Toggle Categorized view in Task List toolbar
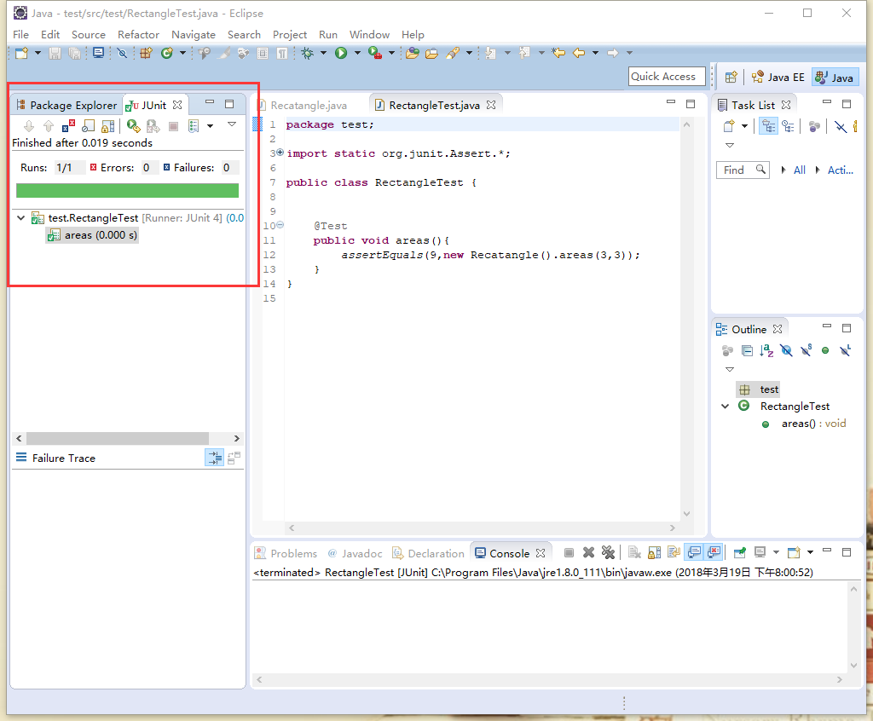 click(768, 126)
